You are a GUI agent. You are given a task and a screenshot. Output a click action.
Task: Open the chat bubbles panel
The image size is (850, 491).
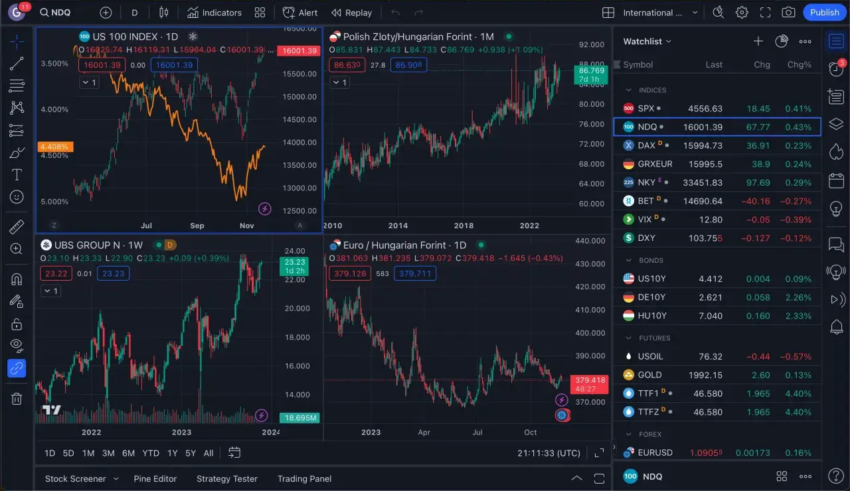pos(836,245)
